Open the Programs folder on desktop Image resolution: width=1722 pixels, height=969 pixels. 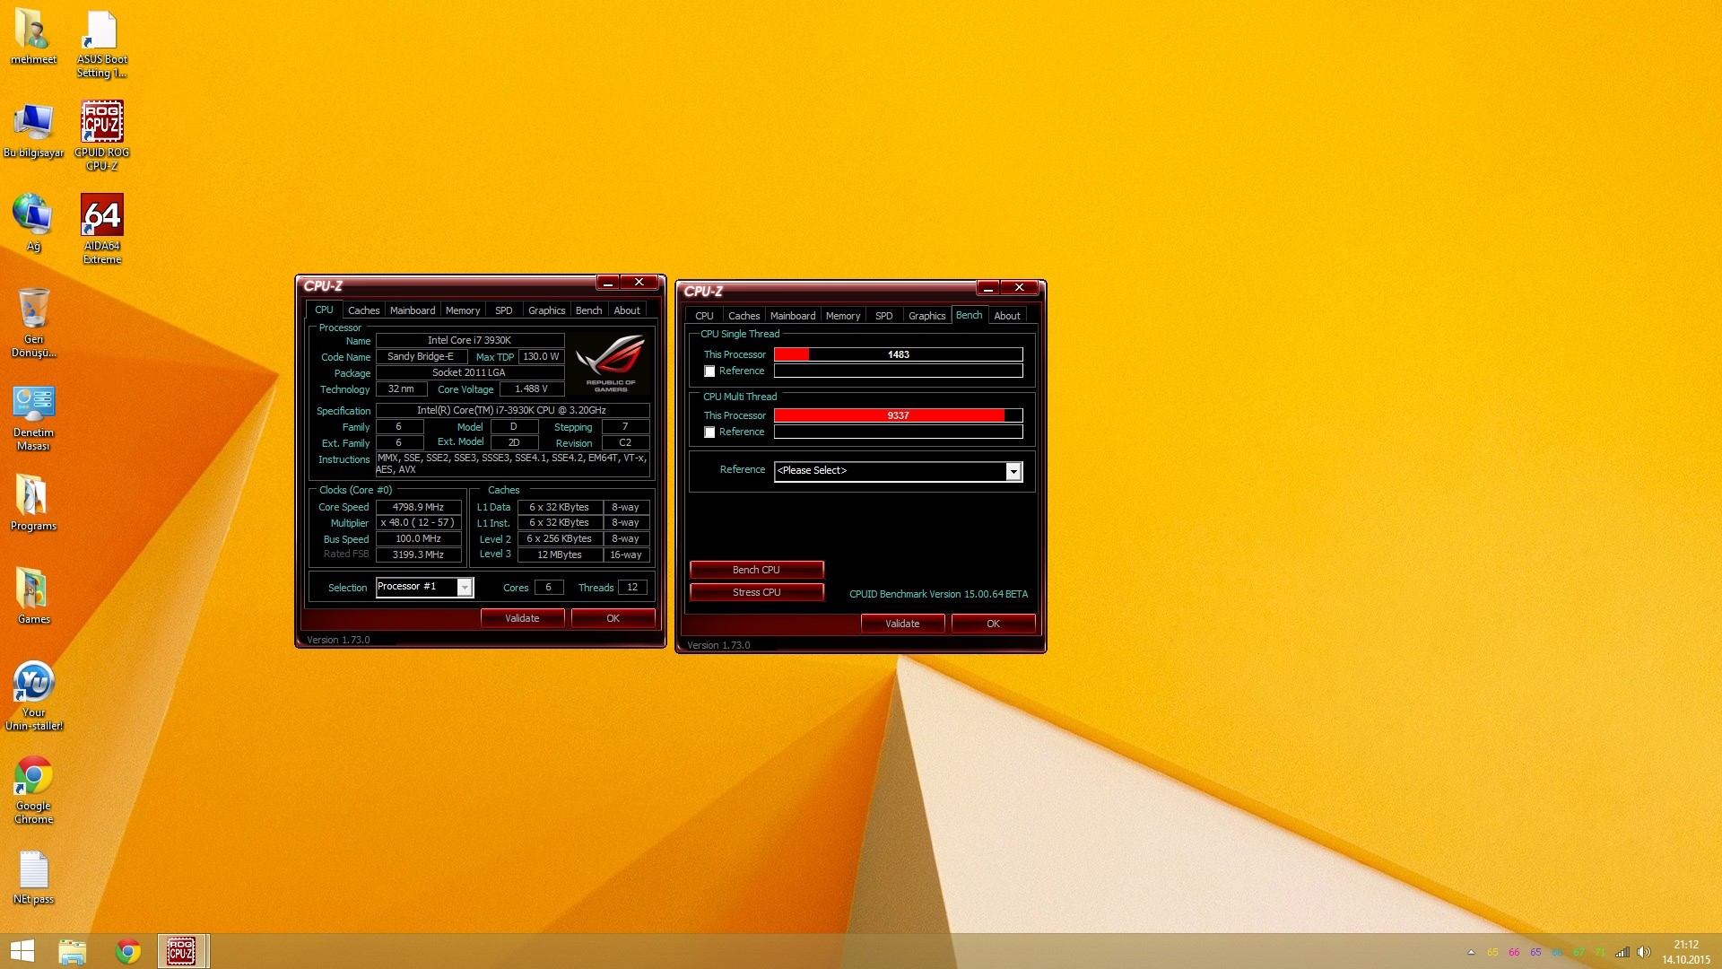(x=33, y=502)
